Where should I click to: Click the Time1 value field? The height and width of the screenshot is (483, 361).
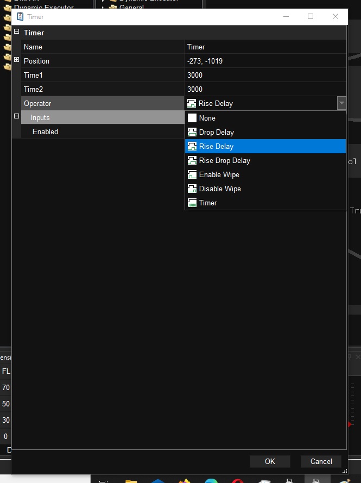(265, 75)
